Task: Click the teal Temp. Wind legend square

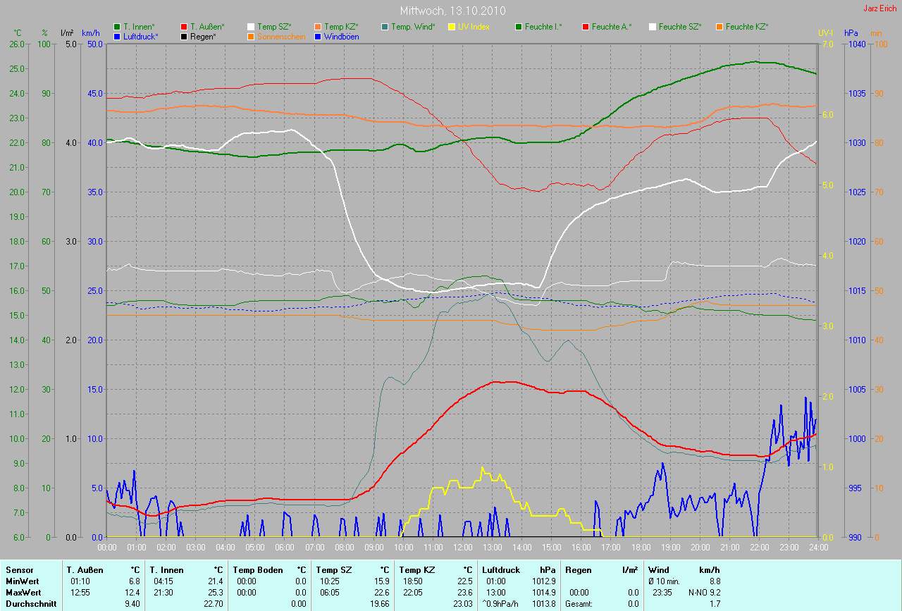Action: [385, 27]
